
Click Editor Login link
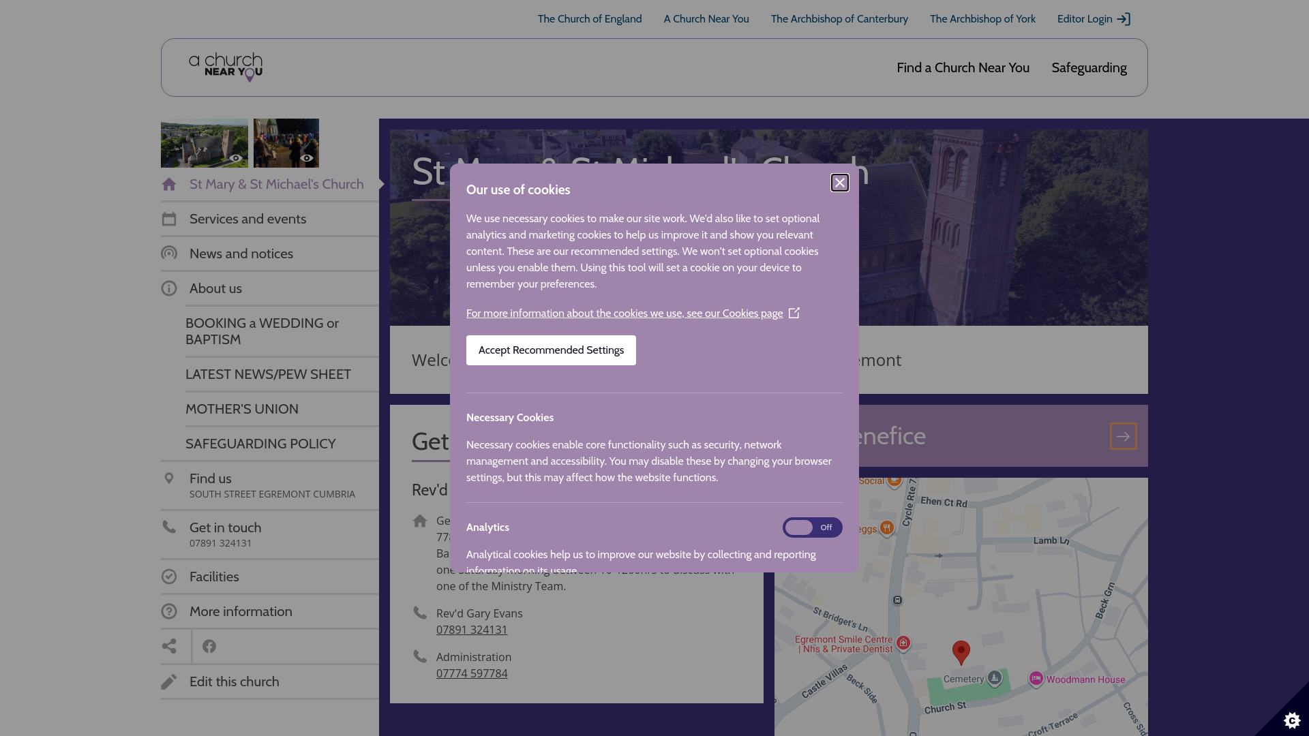pos(1094,19)
